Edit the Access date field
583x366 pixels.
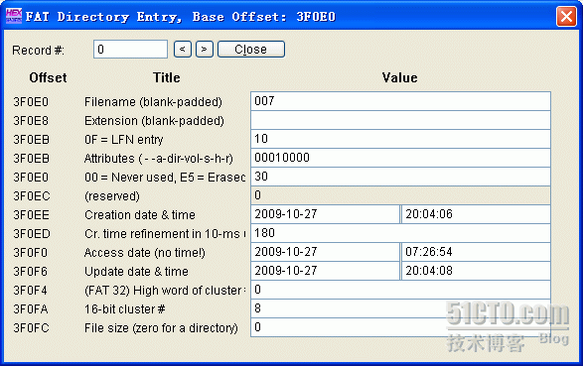[326, 252]
